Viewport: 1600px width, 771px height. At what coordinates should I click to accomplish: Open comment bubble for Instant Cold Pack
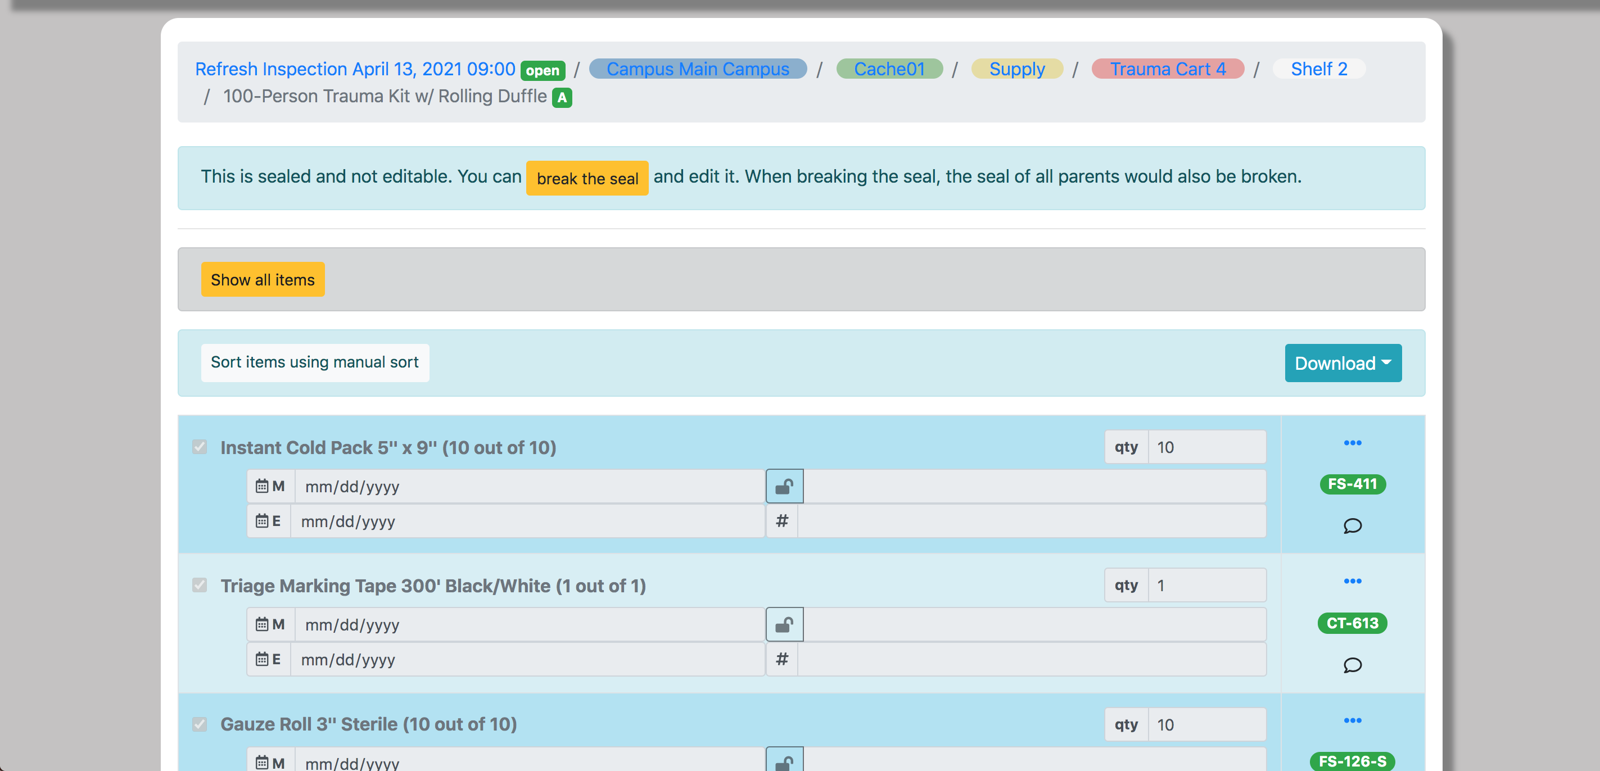click(1352, 526)
